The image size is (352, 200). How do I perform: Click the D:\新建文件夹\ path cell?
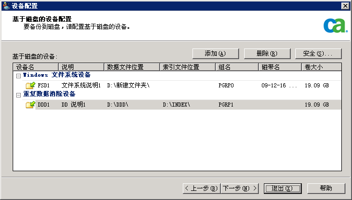pyautogui.click(x=128, y=85)
